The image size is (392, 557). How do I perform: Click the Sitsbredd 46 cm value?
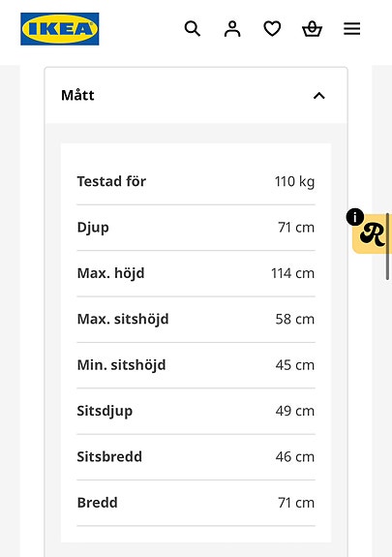[294, 456]
